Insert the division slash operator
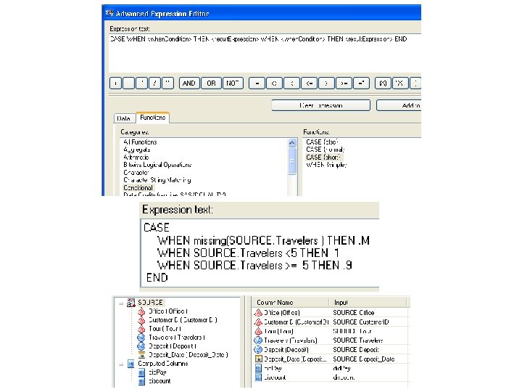This screenshot has height=392, width=522. click(154, 83)
